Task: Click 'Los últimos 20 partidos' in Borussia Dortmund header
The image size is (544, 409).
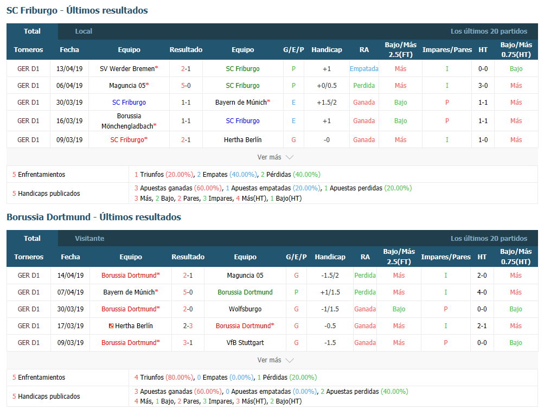Action: pyautogui.click(x=489, y=238)
